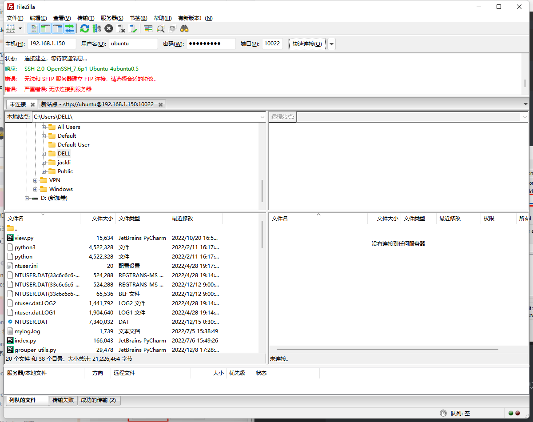Toggle the local directory tree display
533x422 pixels.
click(x=46, y=28)
